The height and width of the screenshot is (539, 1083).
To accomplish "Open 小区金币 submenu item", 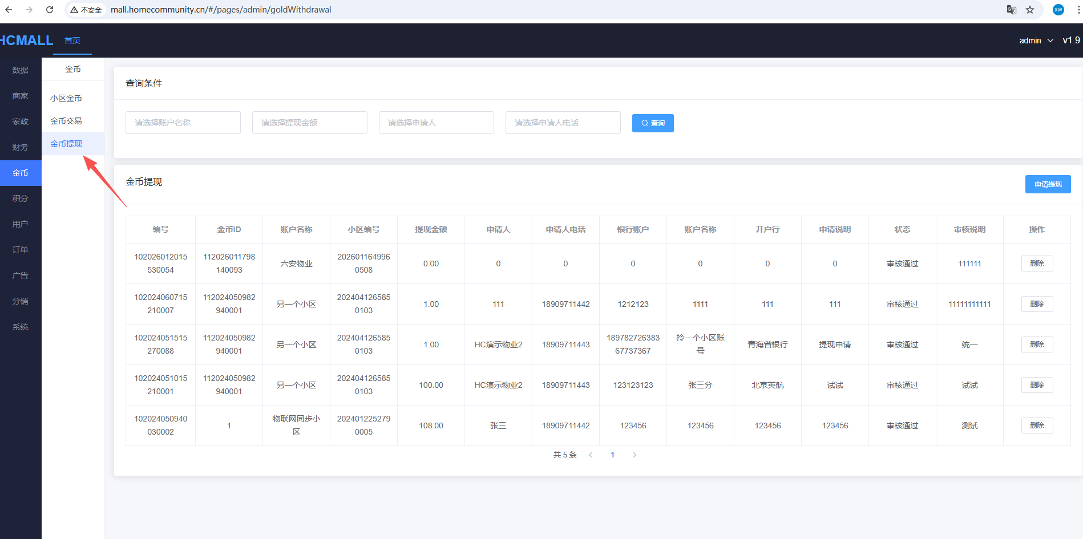I will click(x=66, y=98).
